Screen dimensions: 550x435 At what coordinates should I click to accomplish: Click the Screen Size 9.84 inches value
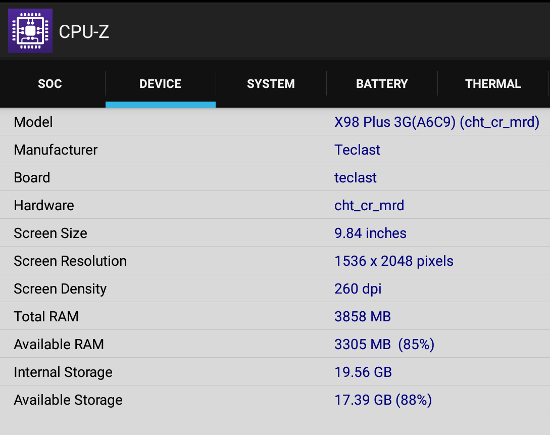pos(370,233)
